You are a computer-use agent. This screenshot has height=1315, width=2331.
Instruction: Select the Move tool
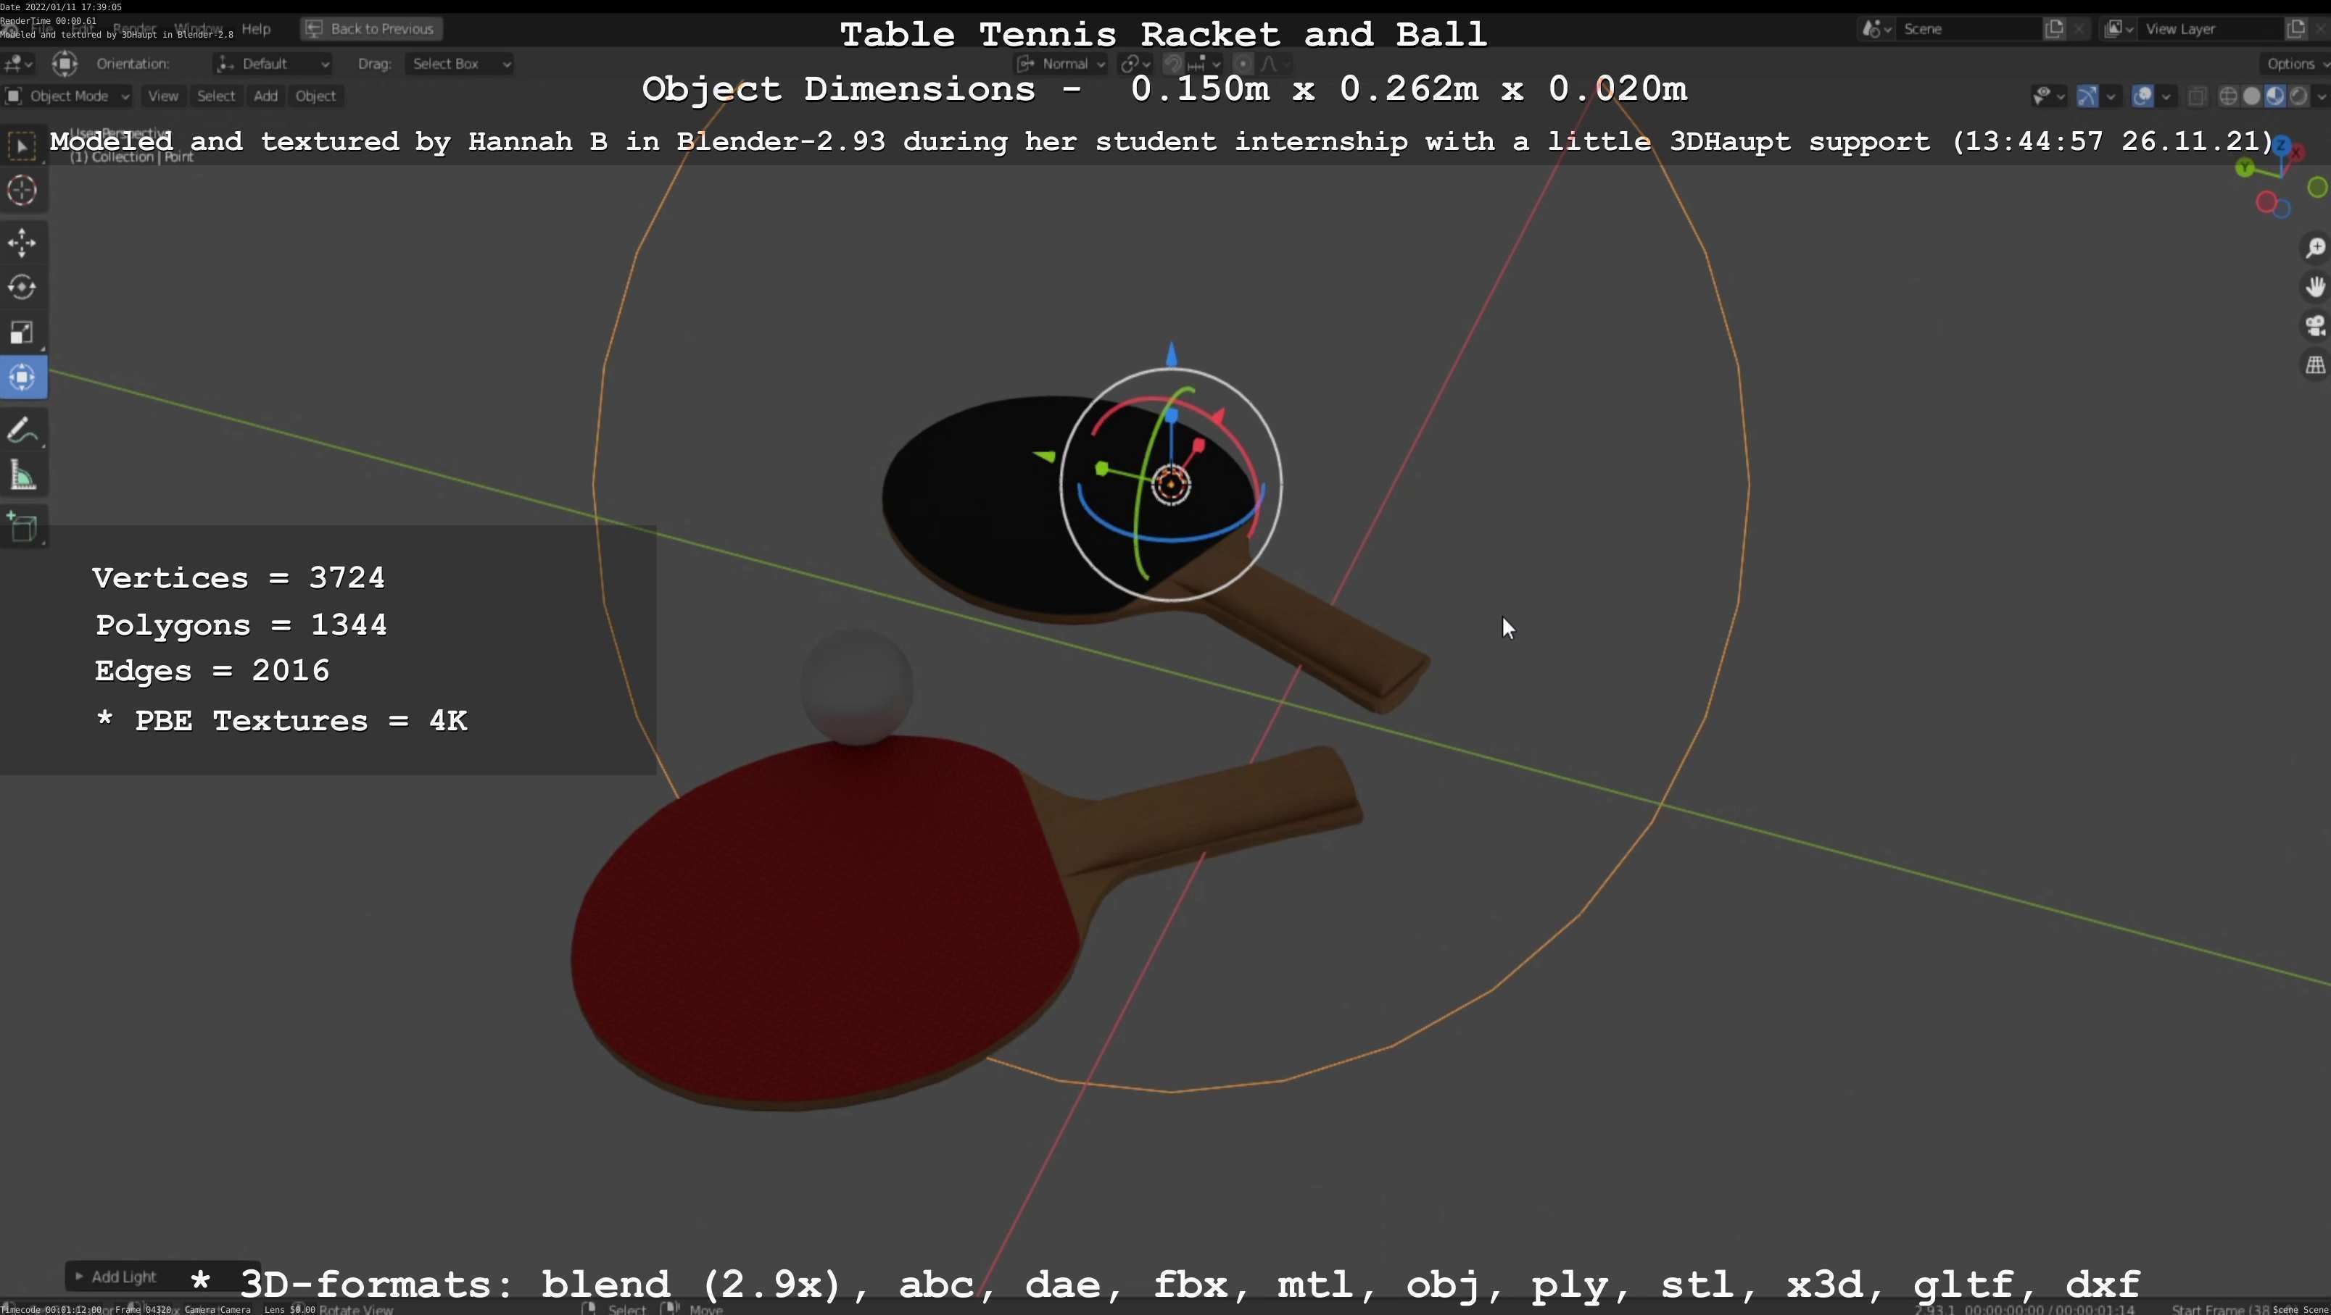(x=22, y=243)
